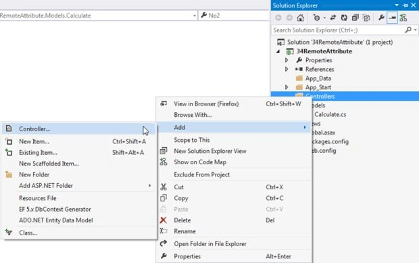
Task: Click the Back button in Solution Explorer
Action: click(278, 18)
